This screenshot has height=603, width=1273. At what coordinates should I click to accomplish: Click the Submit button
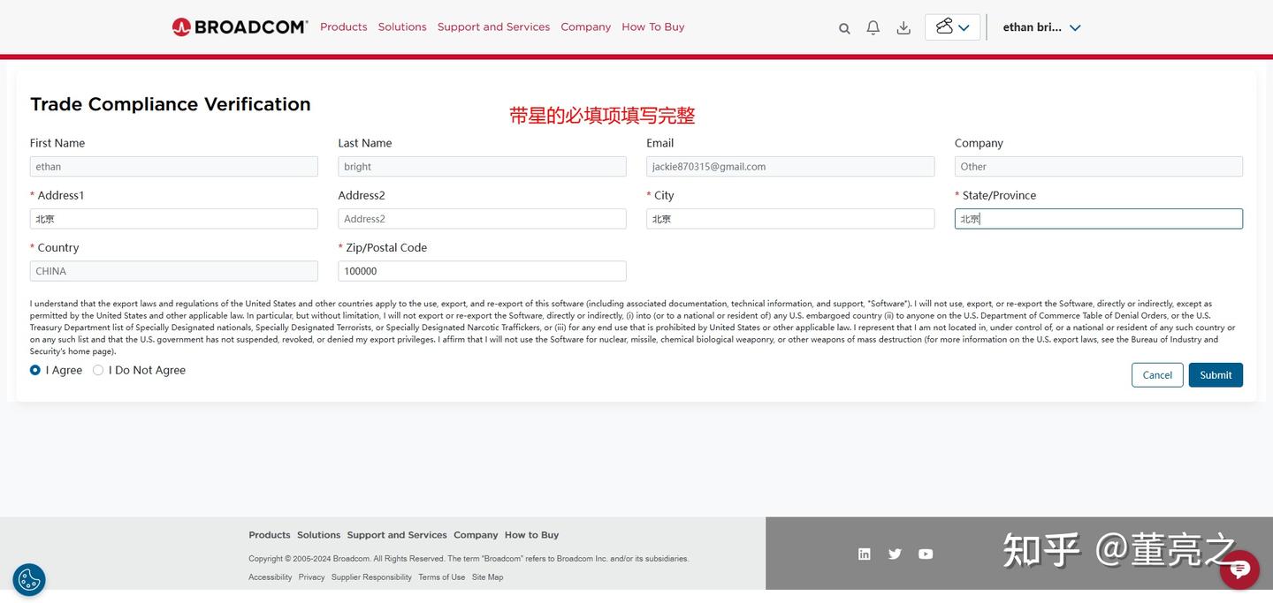pos(1216,375)
